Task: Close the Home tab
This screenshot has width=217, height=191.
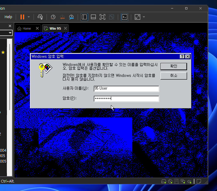Action: click(37, 28)
